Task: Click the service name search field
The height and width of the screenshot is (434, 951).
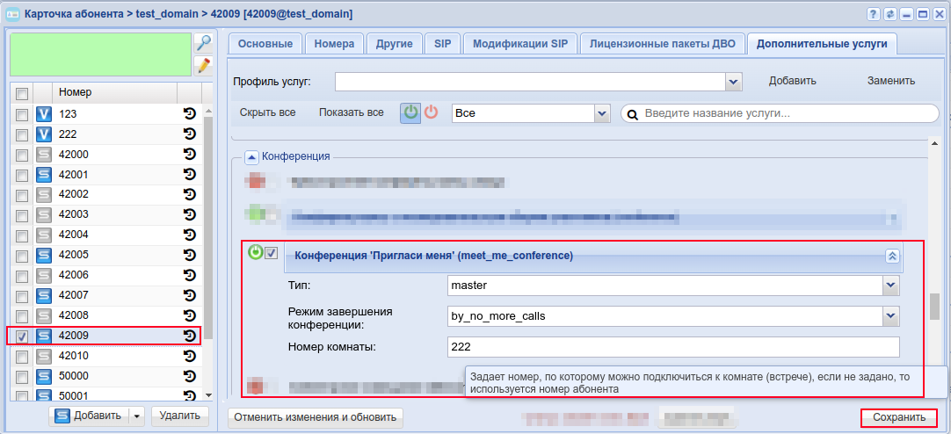Action: [780, 113]
